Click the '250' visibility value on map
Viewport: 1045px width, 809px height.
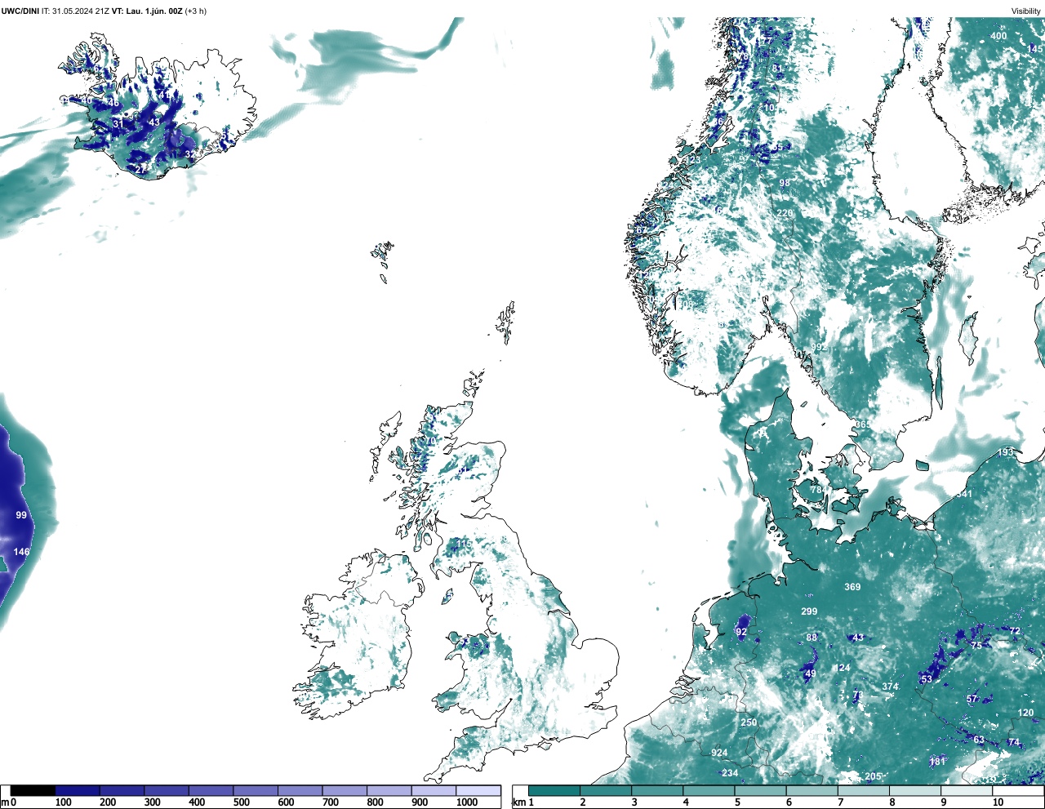[749, 722]
